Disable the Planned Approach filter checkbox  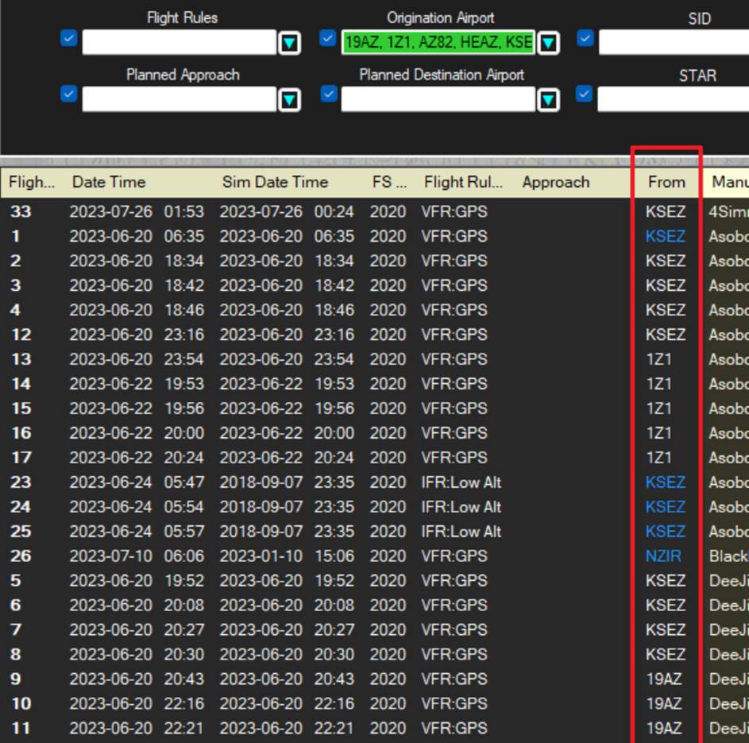(69, 94)
